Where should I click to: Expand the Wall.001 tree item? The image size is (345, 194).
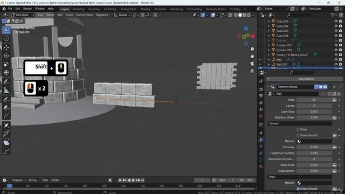coord(268,65)
